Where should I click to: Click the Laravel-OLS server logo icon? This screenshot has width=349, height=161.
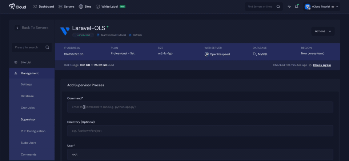tap(65, 31)
